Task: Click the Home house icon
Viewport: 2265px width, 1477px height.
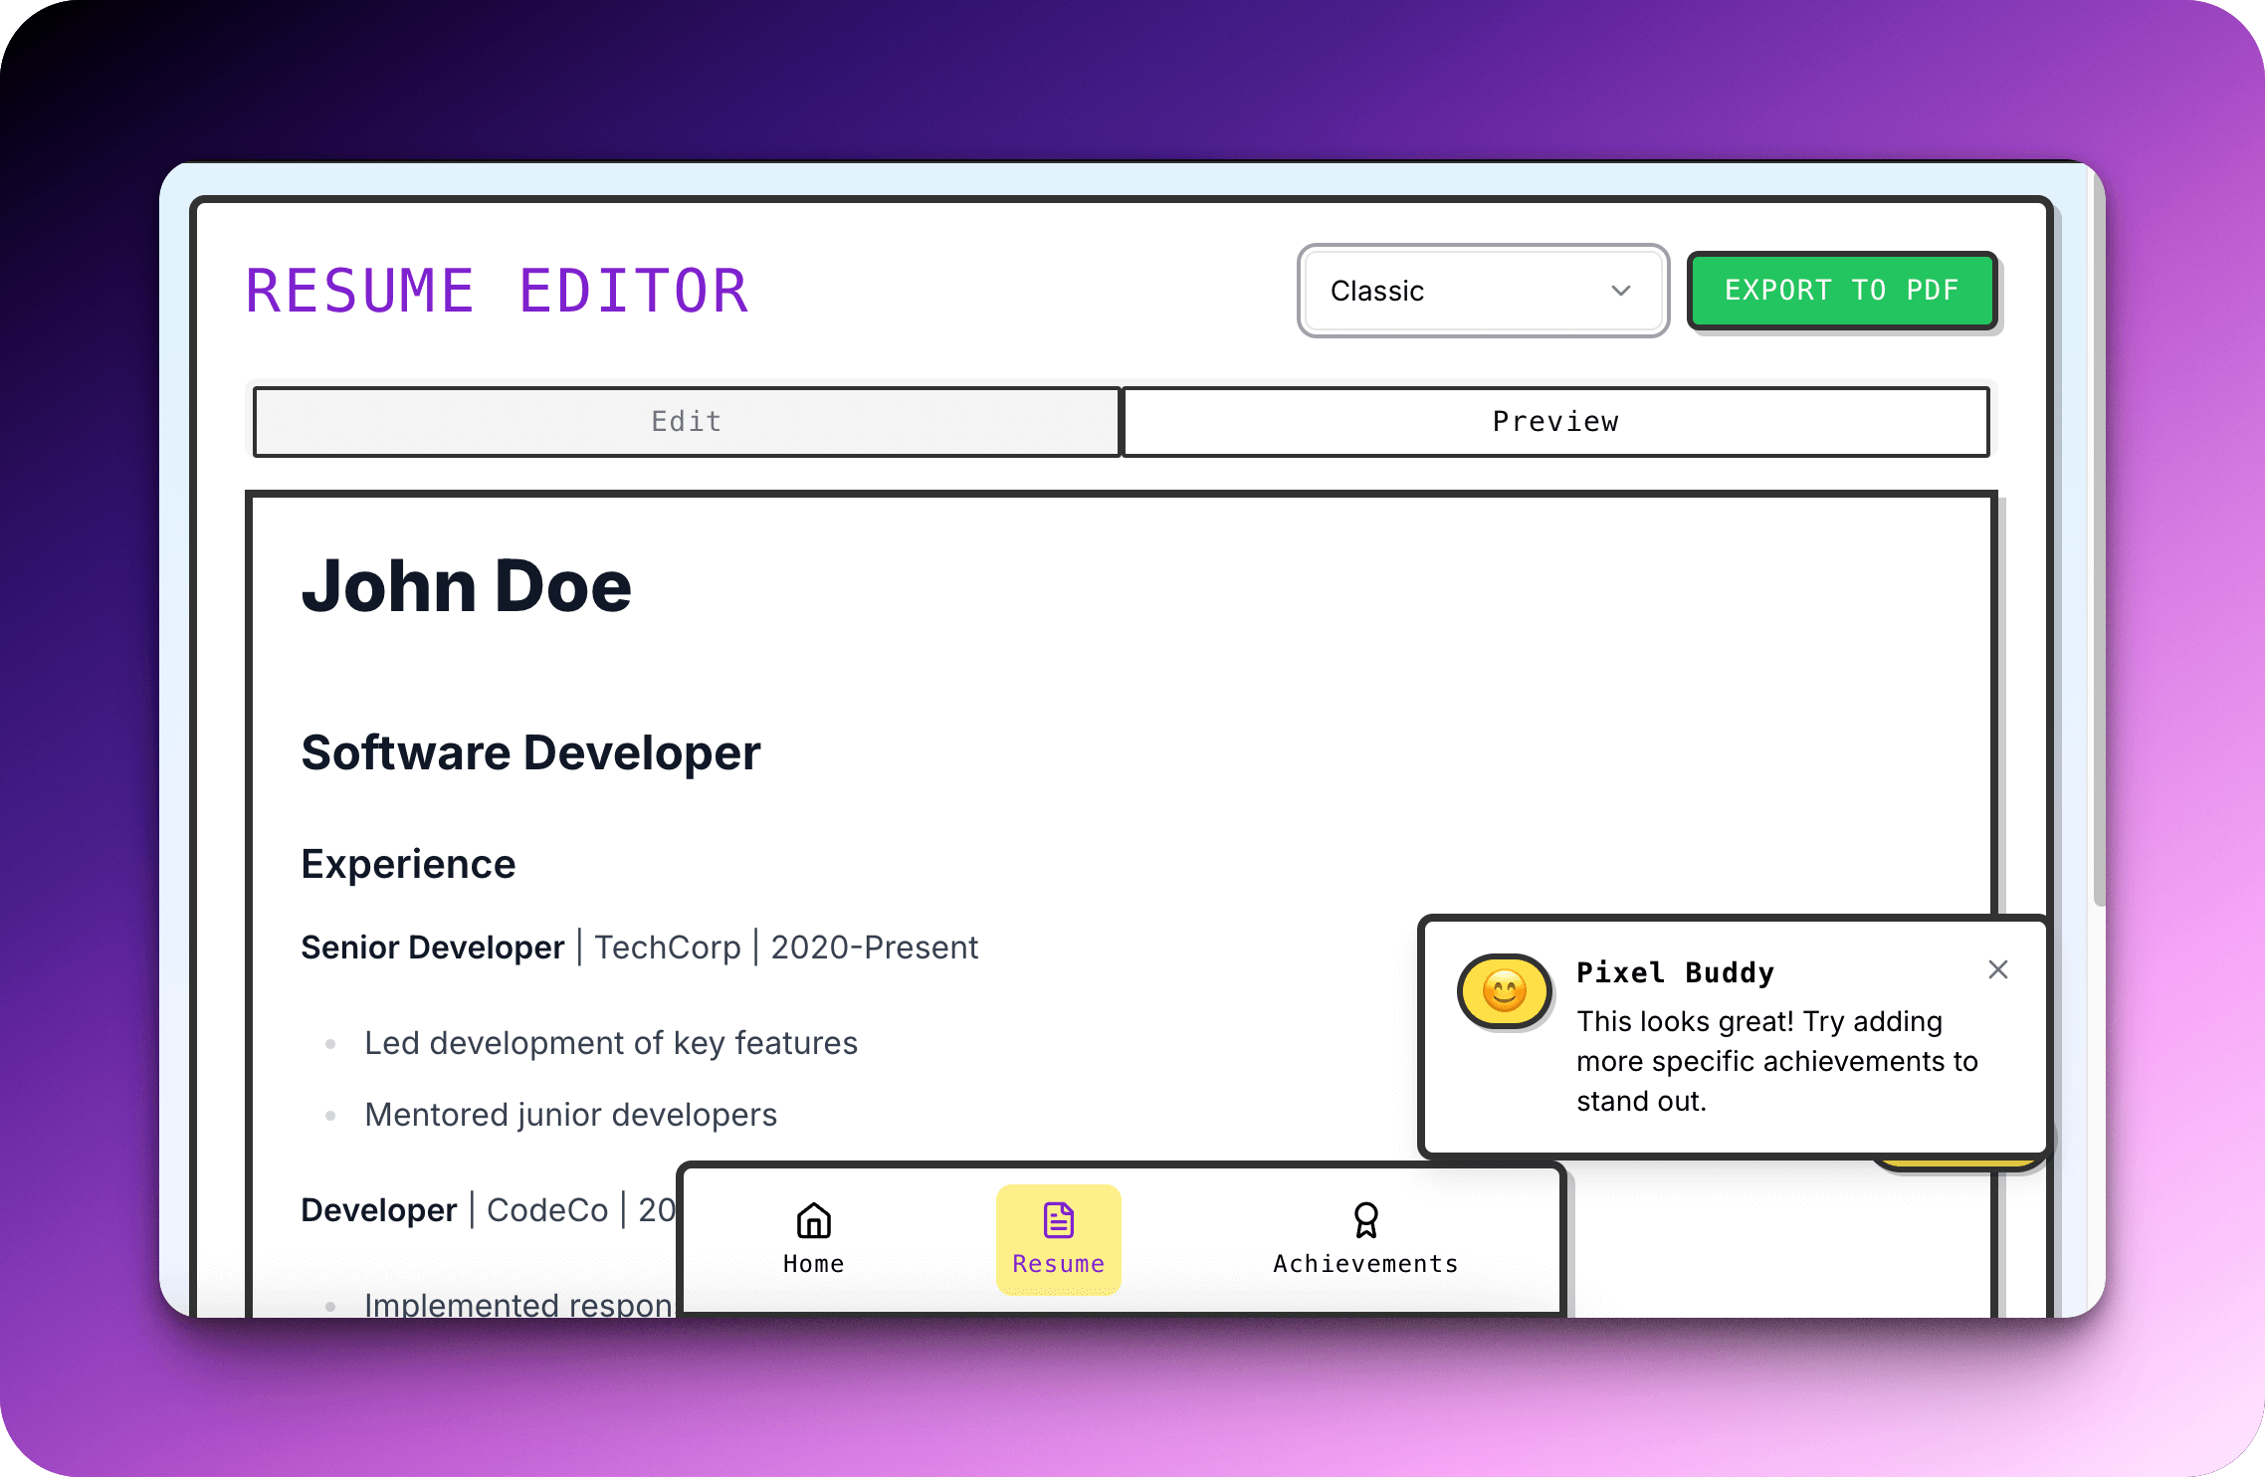Action: click(813, 1220)
